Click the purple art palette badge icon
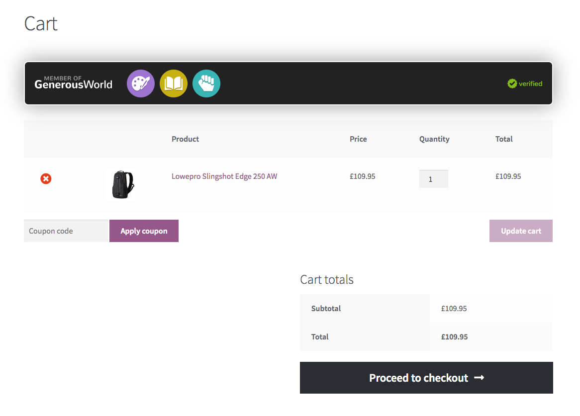This screenshot has height=416, width=580. coord(141,83)
